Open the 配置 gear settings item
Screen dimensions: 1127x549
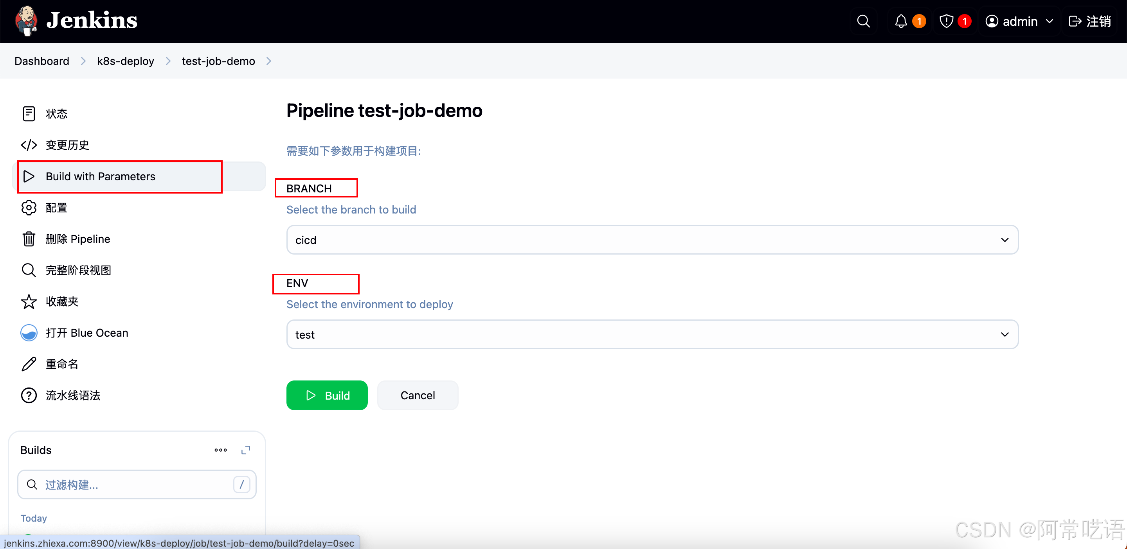click(x=56, y=208)
